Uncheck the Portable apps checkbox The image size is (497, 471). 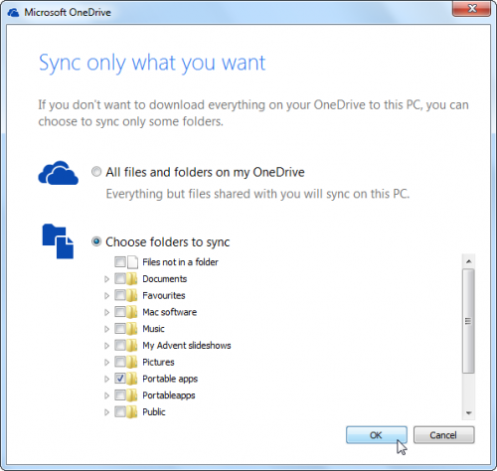point(120,379)
